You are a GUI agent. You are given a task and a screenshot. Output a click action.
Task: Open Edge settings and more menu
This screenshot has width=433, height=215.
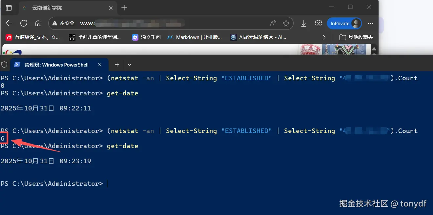371,23
